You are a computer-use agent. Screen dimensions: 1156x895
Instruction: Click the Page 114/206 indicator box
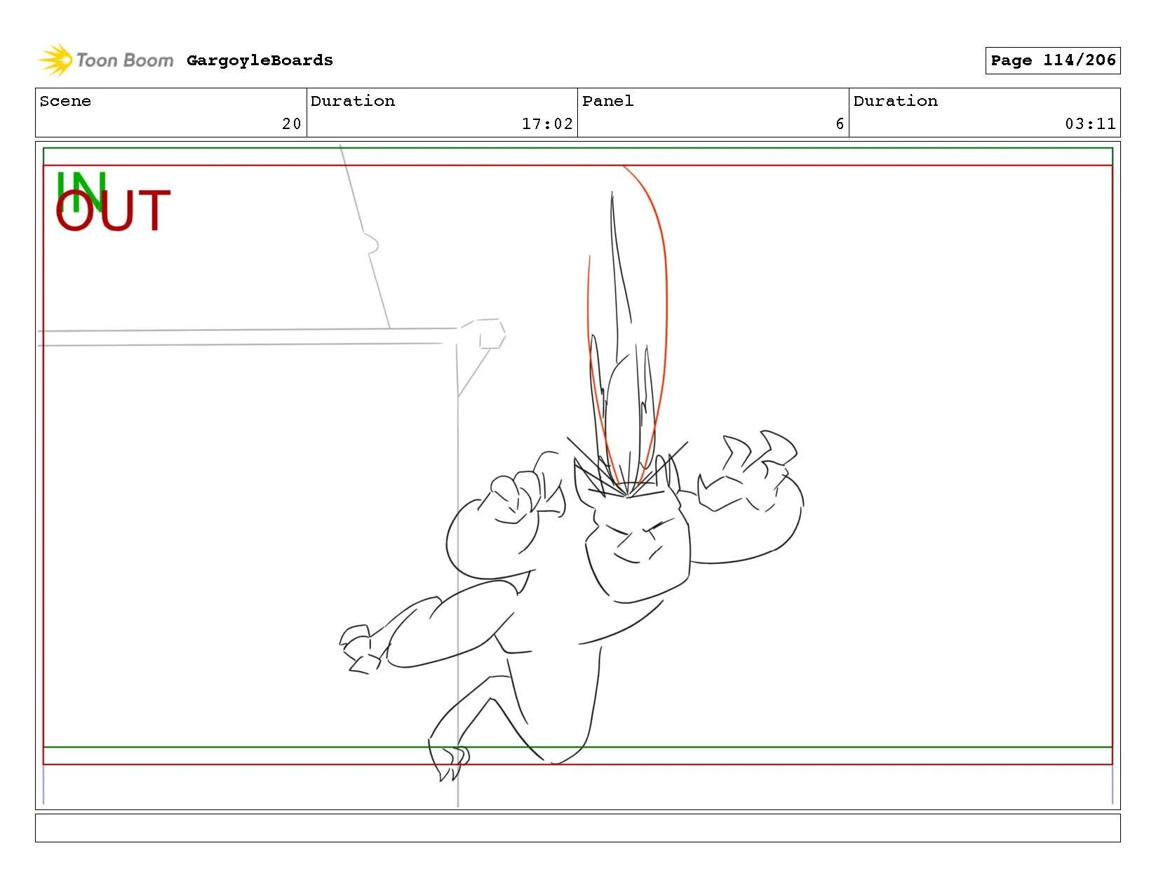tap(1052, 60)
